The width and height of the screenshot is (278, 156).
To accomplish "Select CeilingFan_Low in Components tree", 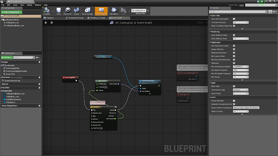I will (13, 23).
